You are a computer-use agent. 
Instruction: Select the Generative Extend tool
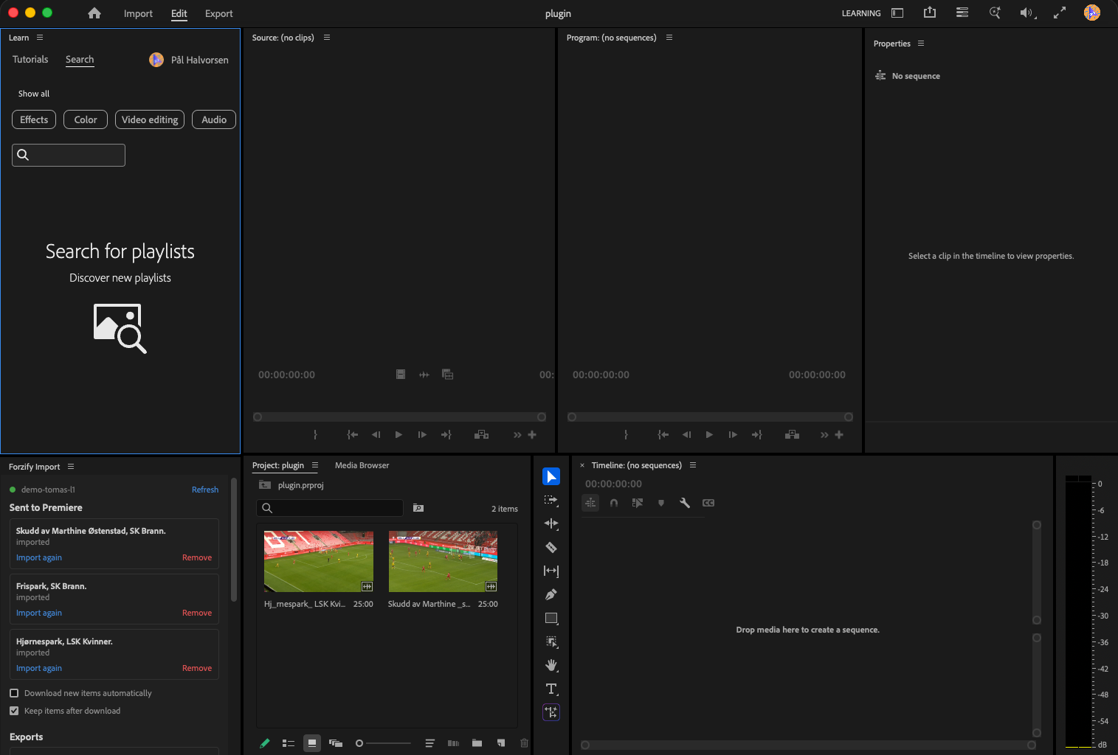[551, 712]
